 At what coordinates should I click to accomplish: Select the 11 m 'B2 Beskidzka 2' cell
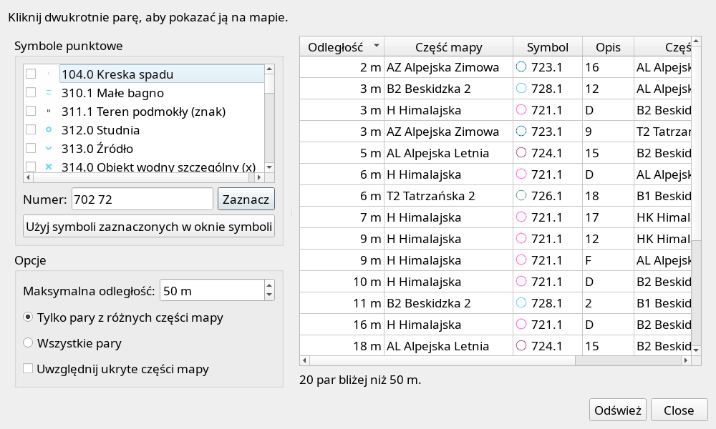[448, 302]
